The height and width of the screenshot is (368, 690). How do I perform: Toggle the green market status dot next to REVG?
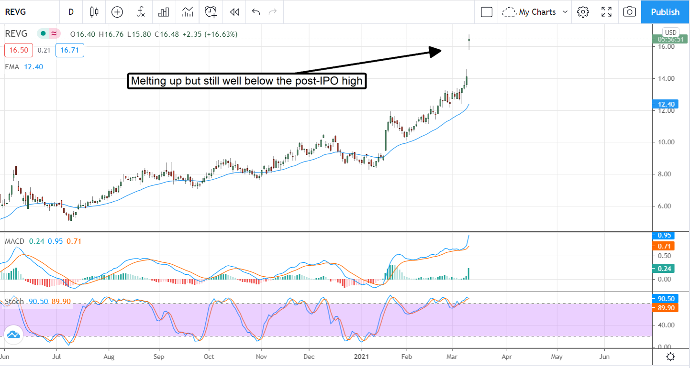pos(43,33)
